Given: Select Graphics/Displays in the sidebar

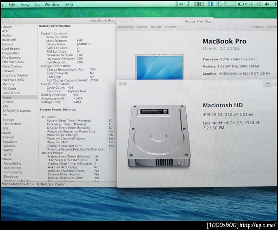Looking at the screenshot, I should click(15, 75).
